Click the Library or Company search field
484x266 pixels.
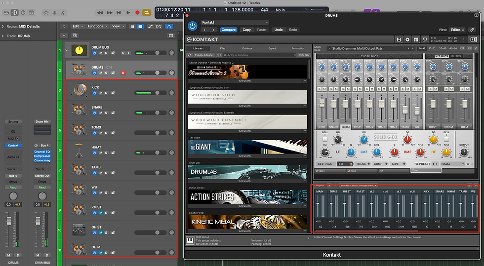(260, 55)
